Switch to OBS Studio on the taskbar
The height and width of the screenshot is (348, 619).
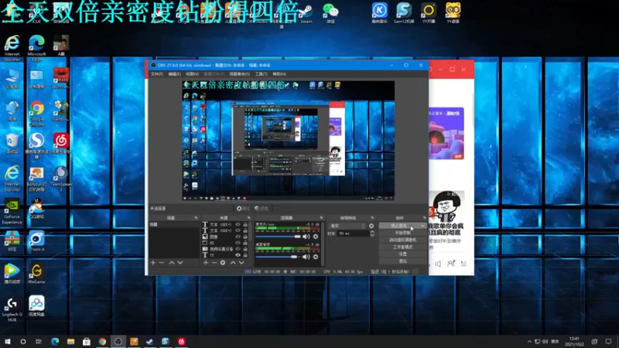coord(118,341)
